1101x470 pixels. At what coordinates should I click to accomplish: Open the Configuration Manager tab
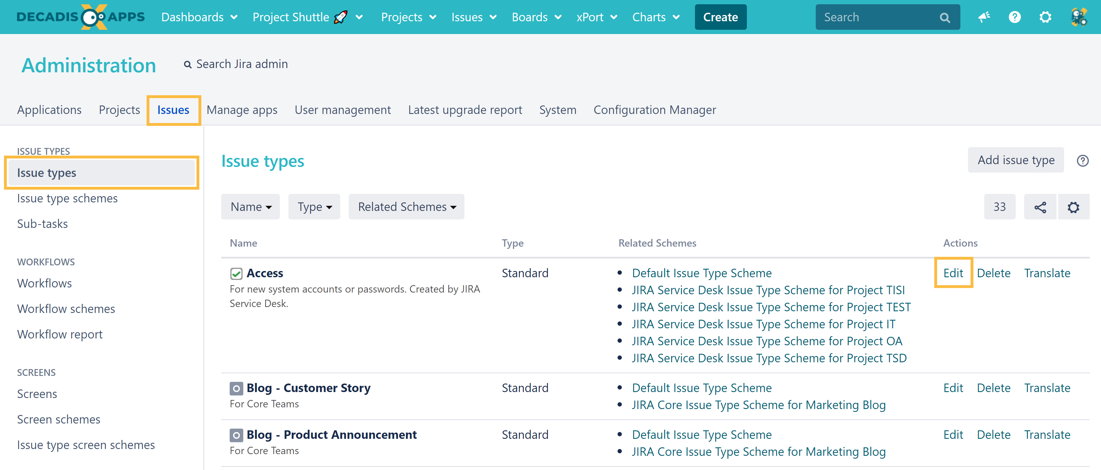click(x=655, y=110)
